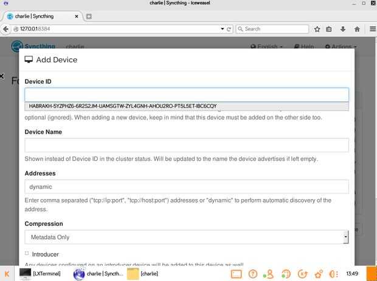Click the tray user person icon
The image size is (377, 281).
pos(269,274)
